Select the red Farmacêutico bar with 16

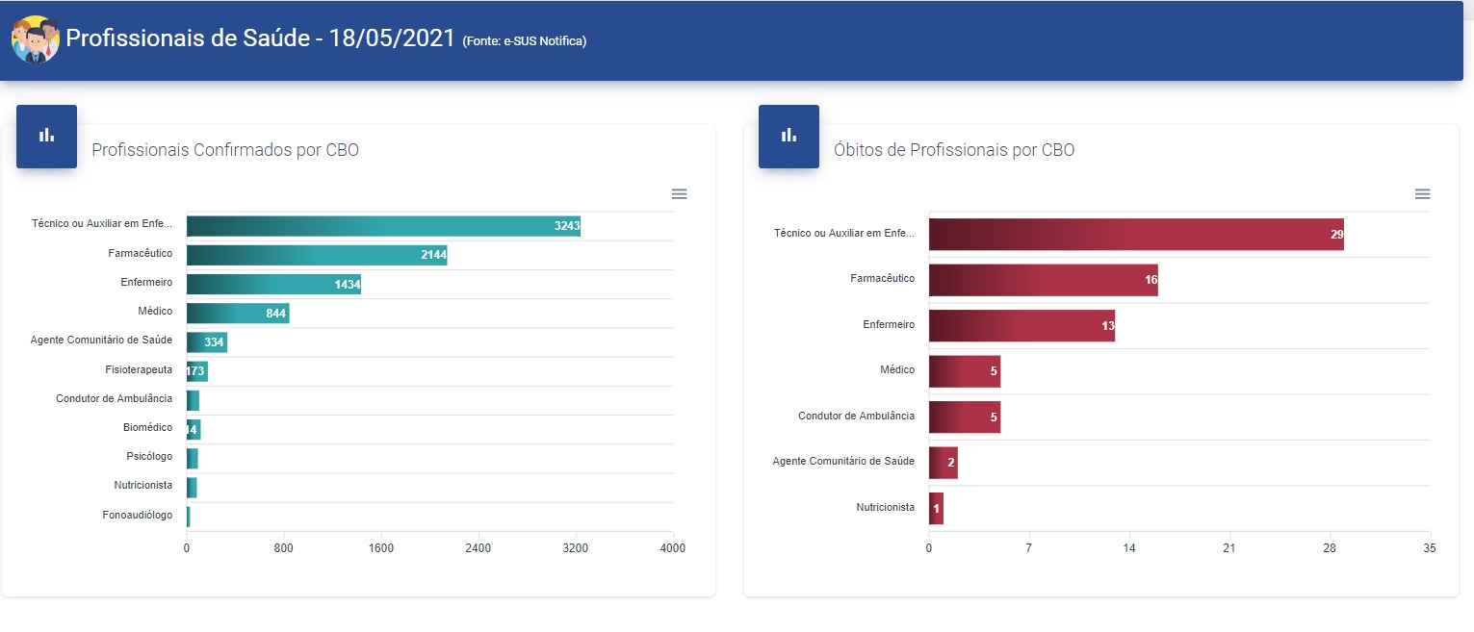tap(1043, 280)
